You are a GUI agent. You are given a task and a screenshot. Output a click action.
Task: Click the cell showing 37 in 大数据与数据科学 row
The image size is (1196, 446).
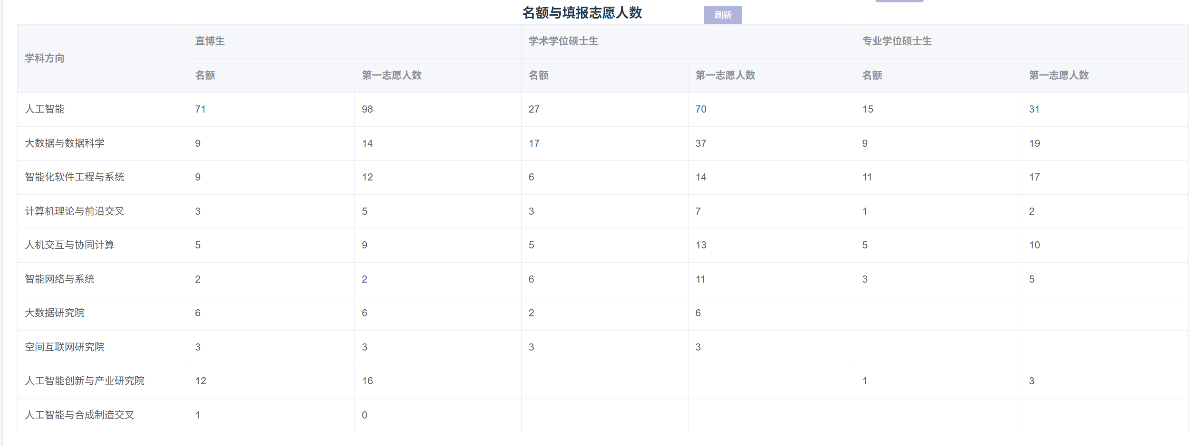(x=701, y=143)
